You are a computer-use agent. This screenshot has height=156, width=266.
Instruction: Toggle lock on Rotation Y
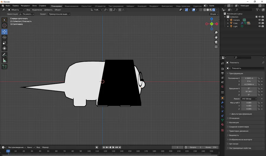[x=259, y=91]
